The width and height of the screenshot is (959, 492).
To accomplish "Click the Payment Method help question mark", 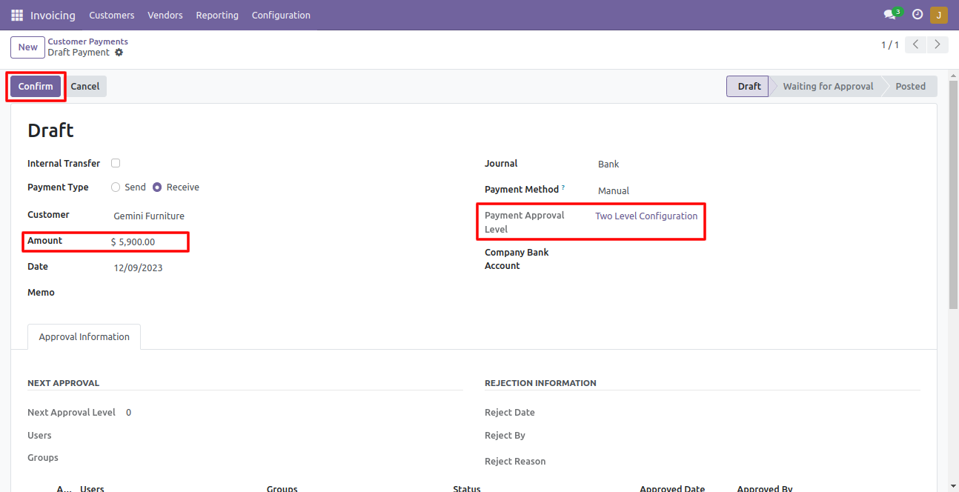I will pos(563,188).
